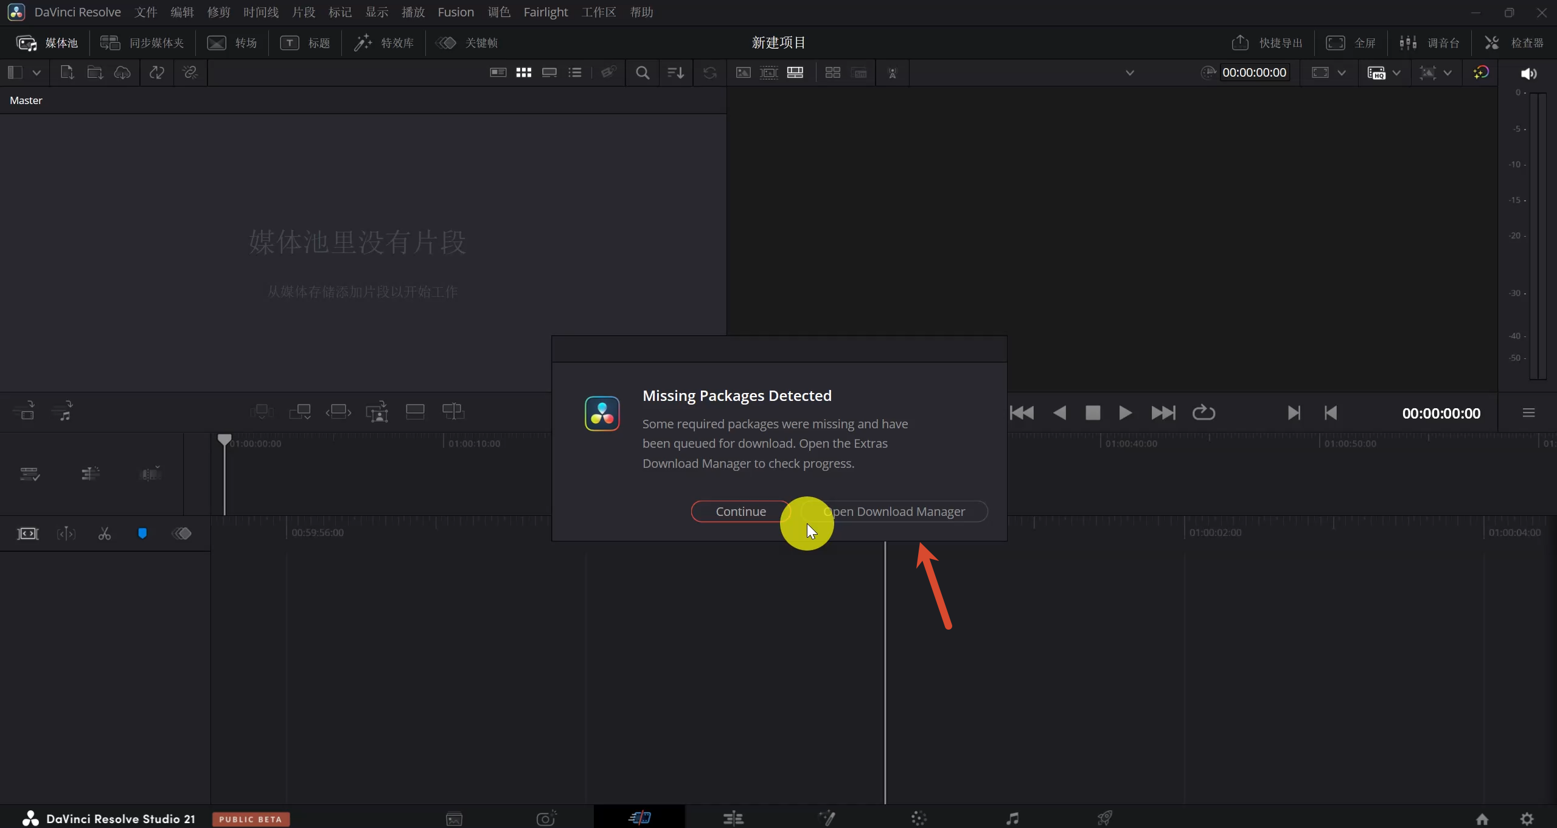
Task: Add a blue marker
Action: coord(142,534)
